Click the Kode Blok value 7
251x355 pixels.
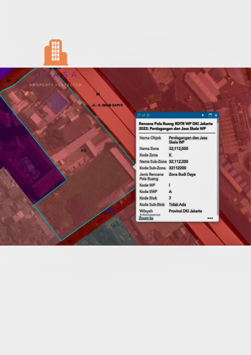170,198
